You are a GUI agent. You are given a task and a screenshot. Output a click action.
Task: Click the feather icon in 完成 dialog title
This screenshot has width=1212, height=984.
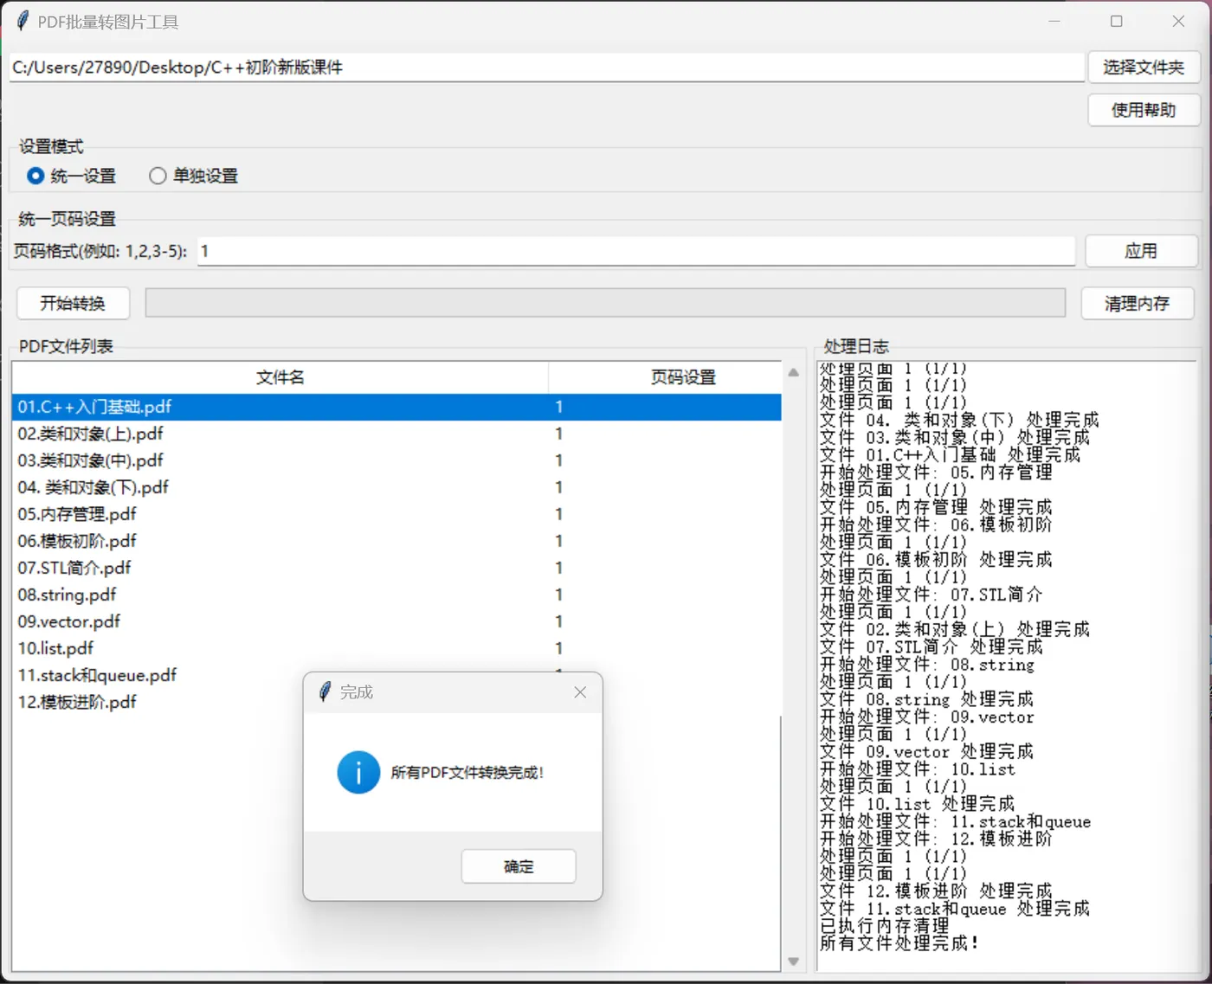(325, 691)
